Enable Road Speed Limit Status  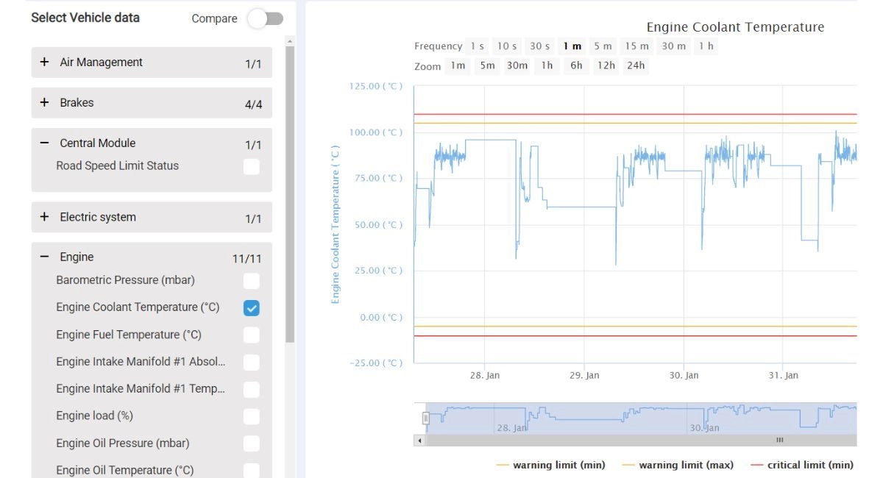click(x=251, y=166)
